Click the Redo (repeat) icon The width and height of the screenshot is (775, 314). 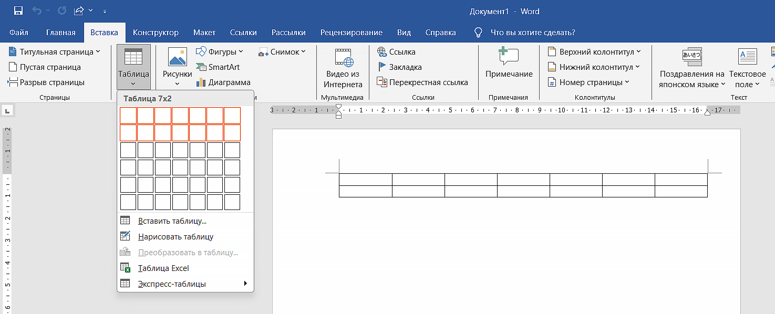(62, 11)
